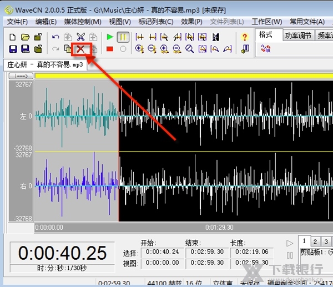
Task: Switch to the 功率调节 tab
Action: point(299,34)
